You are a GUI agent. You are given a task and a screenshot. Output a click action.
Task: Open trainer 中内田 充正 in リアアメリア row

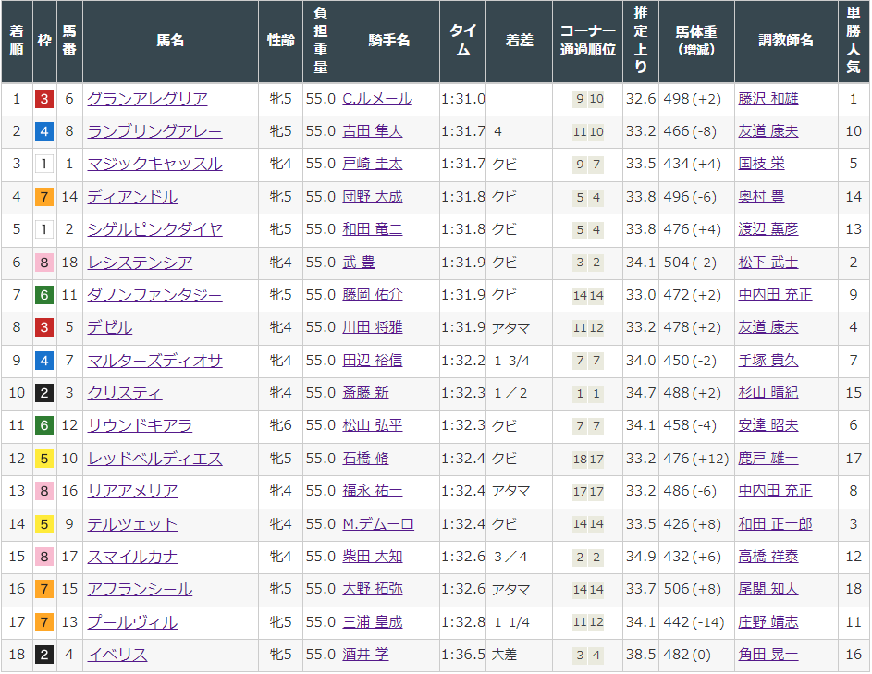(775, 491)
